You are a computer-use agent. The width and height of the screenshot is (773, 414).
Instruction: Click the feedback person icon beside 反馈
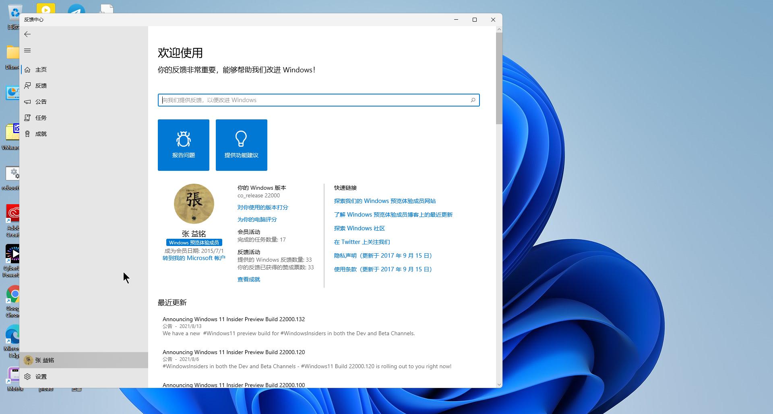[27, 86]
